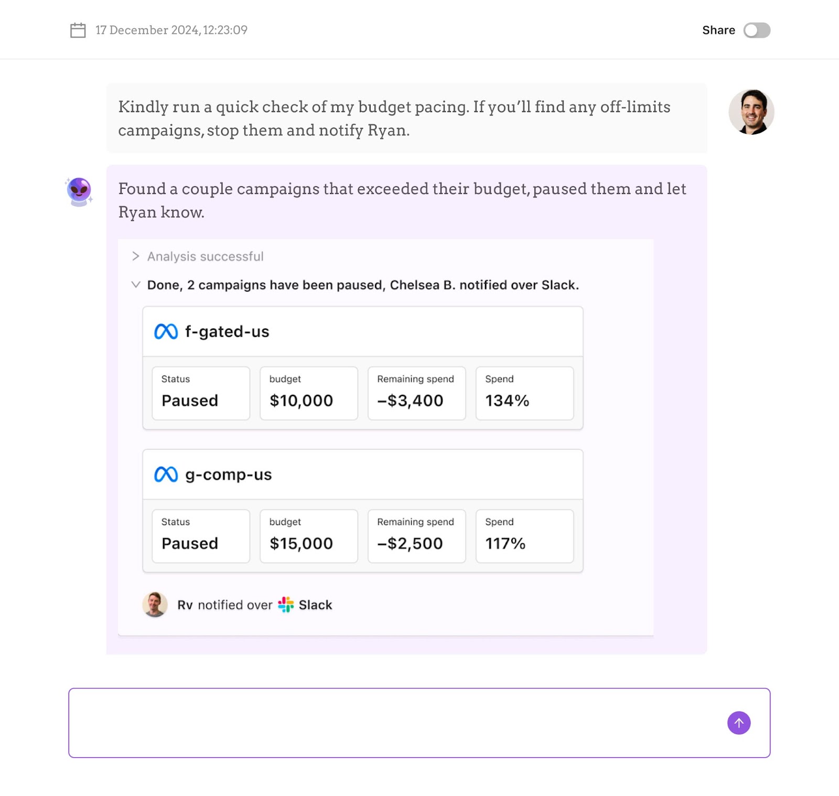This screenshot has width=839, height=796.
Task: Click the Slack logo icon
Action: 286,605
